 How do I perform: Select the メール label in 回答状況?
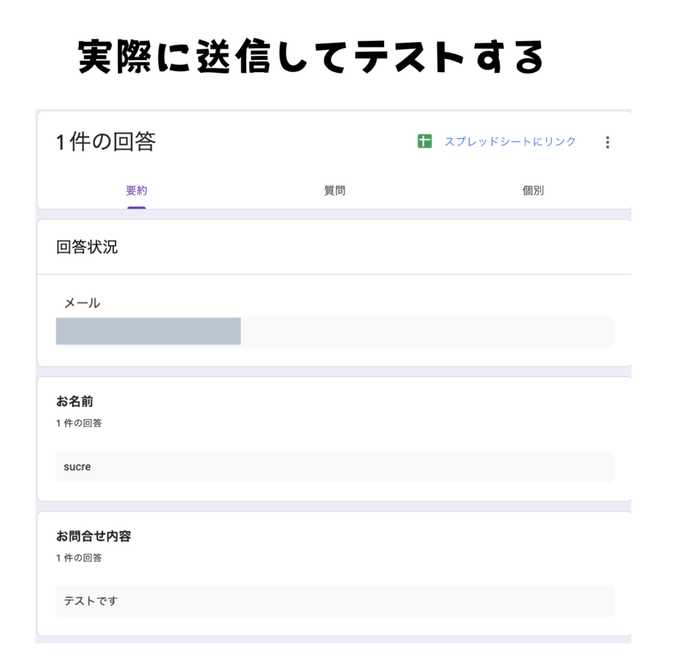82,303
